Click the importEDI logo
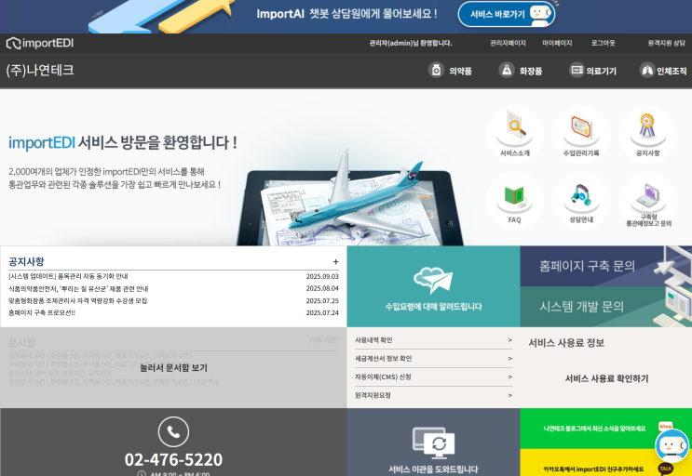 [40, 43]
